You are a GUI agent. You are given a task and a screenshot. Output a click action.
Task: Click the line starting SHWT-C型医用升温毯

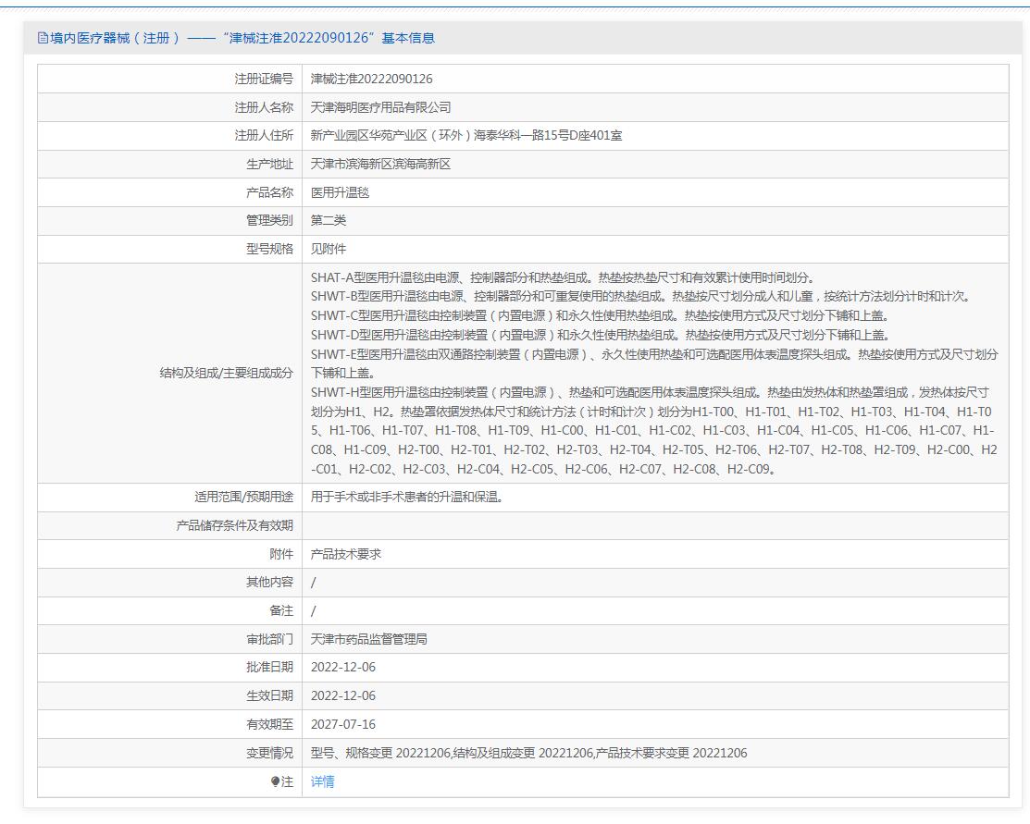(x=600, y=315)
